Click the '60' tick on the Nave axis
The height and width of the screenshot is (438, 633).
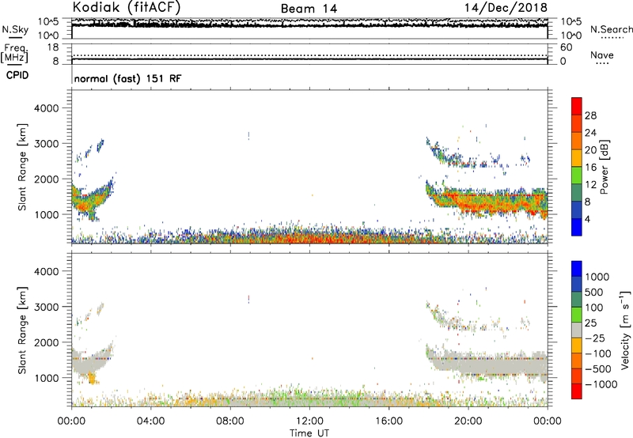point(566,47)
